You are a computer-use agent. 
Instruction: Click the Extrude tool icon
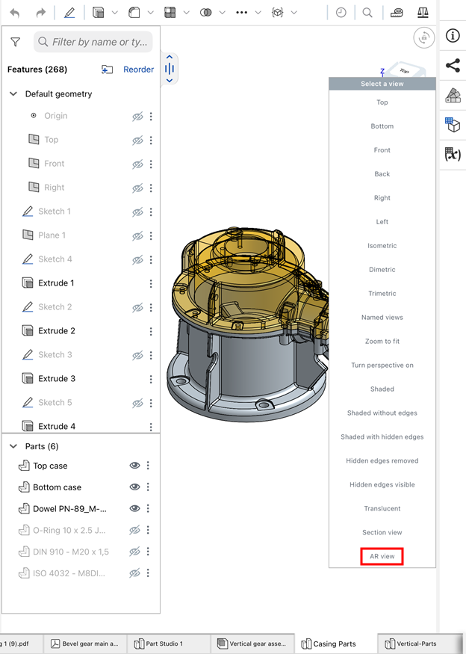tap(99, 13)
